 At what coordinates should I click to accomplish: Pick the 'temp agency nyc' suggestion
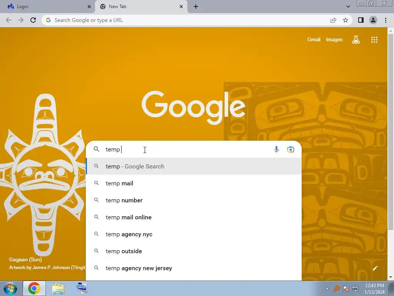coord(194,234)
